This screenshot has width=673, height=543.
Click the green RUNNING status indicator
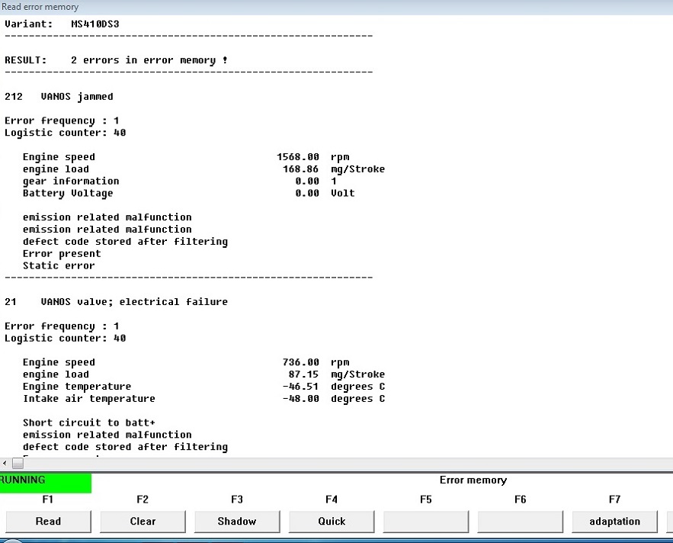click(x=45, y=481)
